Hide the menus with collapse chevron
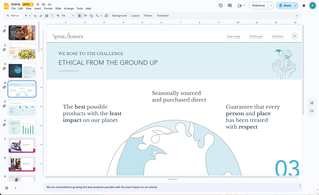Screen dimensions: 319x195 pos(296,16)
